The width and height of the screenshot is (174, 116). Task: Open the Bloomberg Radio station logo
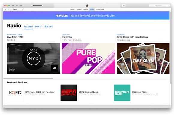click(x=122, y=93)
